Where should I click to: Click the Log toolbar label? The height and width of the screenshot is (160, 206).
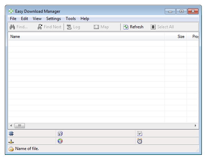[77, 27]
